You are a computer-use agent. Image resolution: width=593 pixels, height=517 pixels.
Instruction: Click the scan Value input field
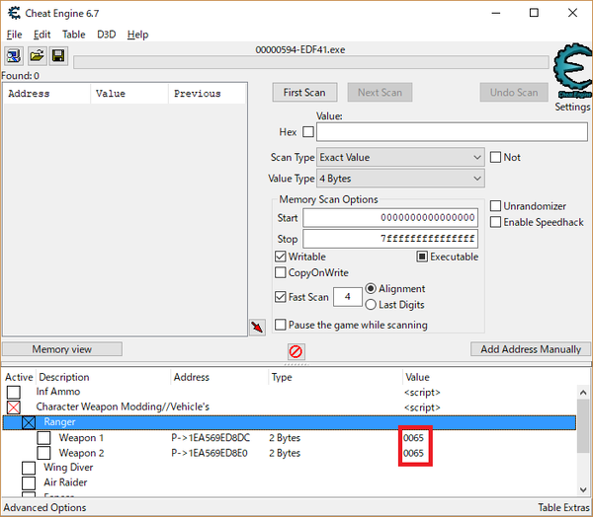coord(452,132)
